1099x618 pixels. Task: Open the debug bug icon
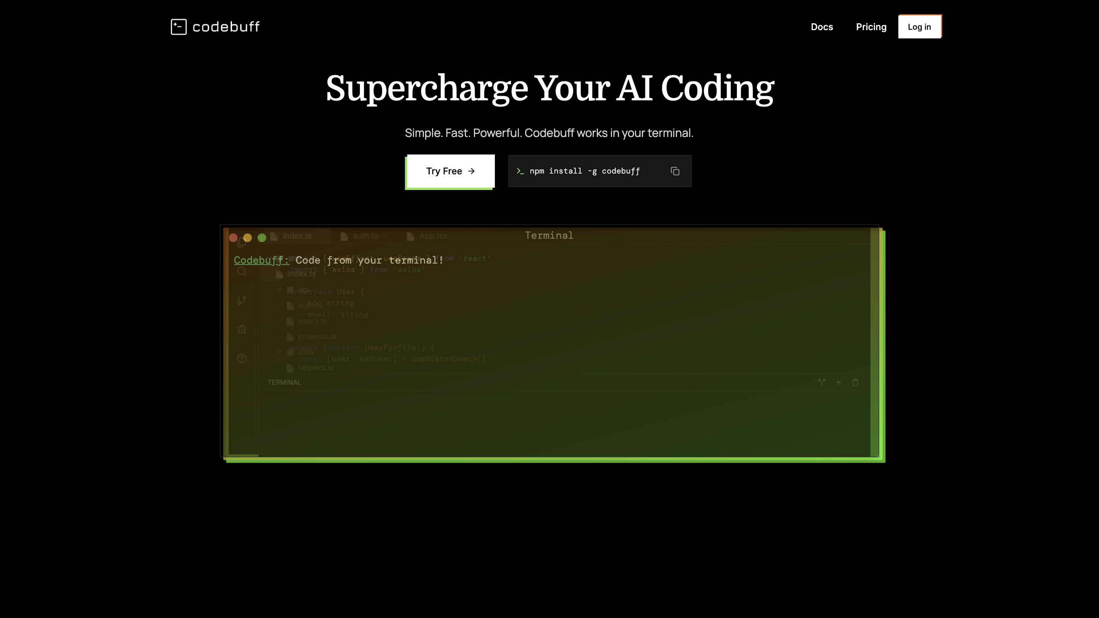242,329
